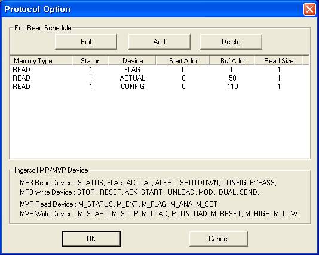
Task: Click the Read Size column header
Action: click(278, 60)
